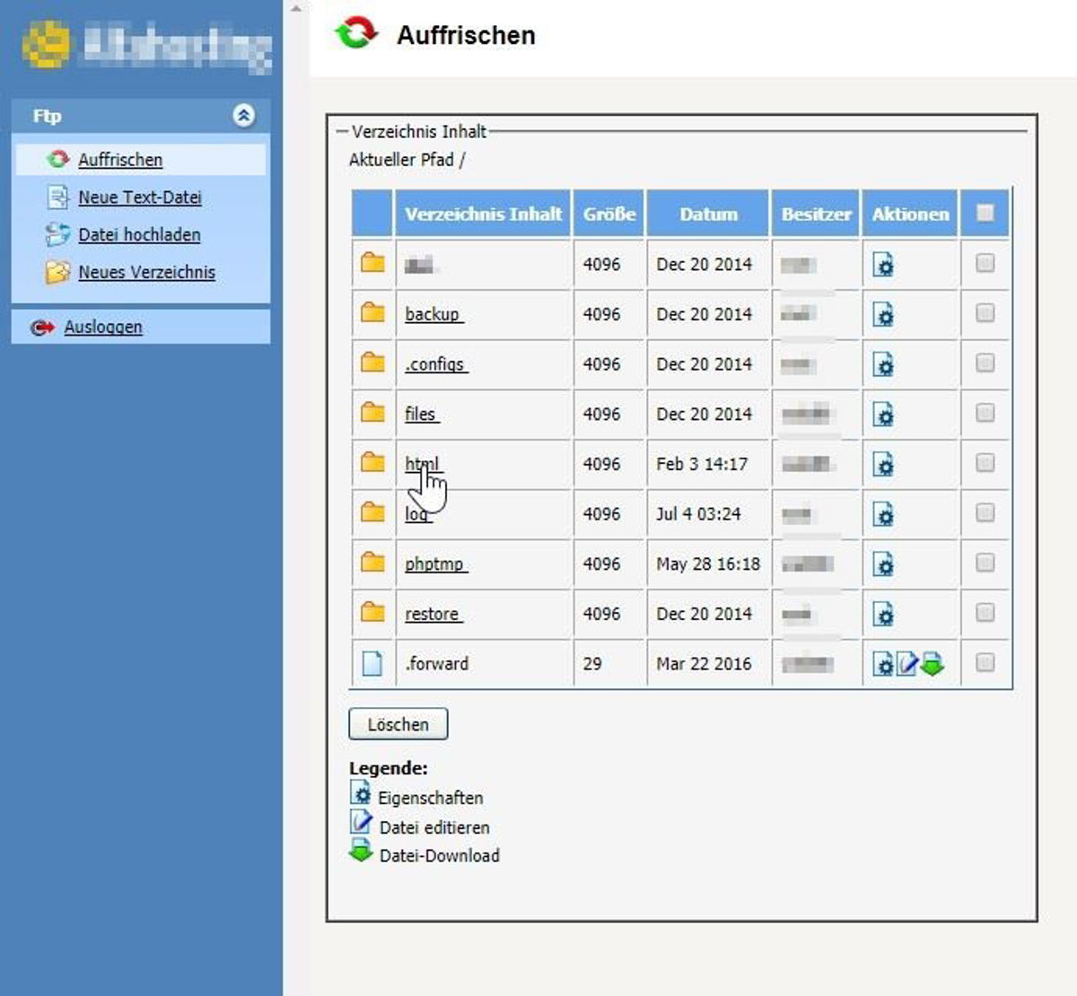1077x996 pixels.
Task: Open properties icon for files folder
Action: tap(883, 415)
